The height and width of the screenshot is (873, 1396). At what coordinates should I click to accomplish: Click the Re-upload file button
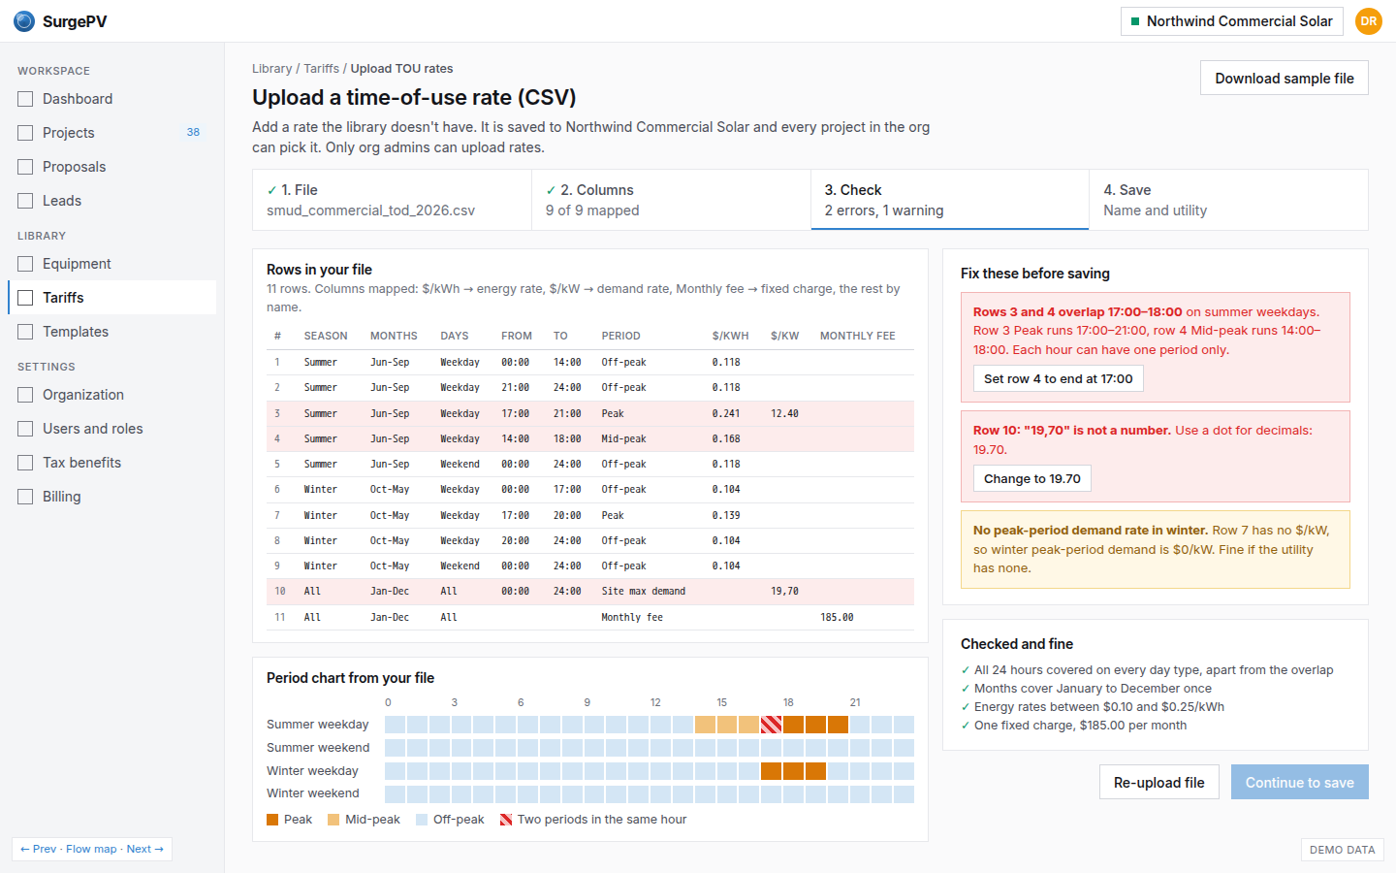[x=1159, y=782]
